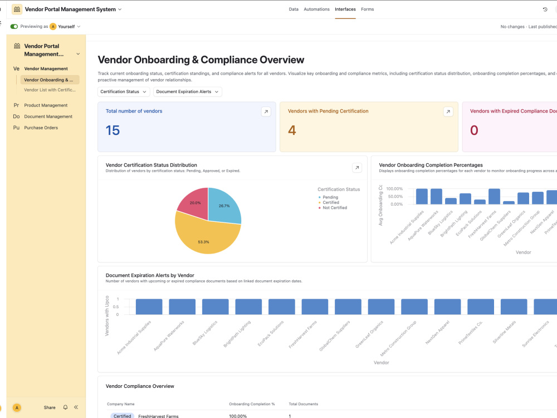
Task: Click the Company Name column header
Action: (x=120, y=404)
